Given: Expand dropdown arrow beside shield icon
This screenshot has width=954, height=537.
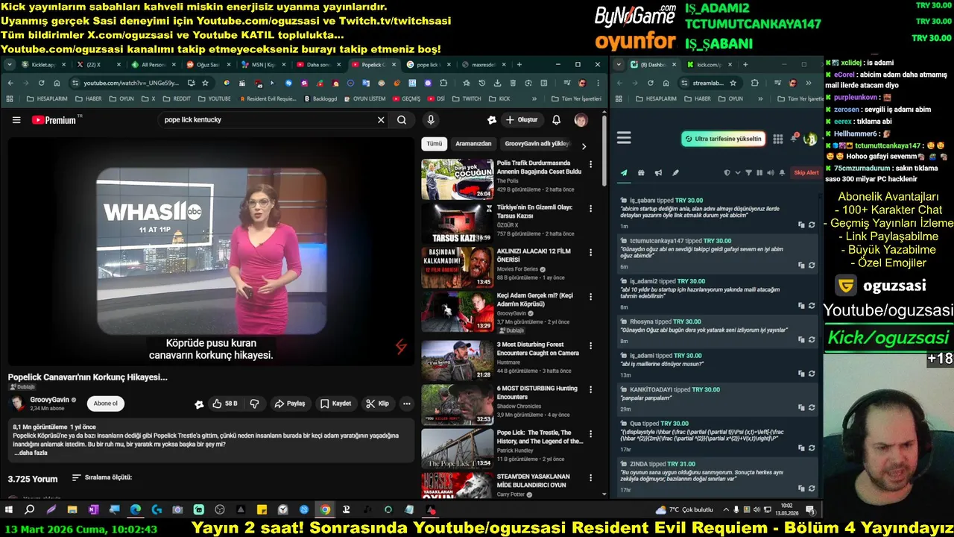Looking at the screenshot, I should [x=738, y=173].
